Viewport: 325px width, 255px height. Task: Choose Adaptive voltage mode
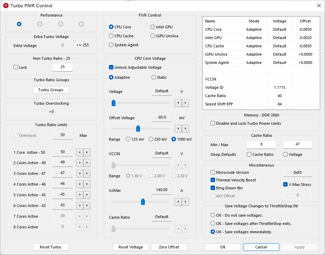click(120, 77)
